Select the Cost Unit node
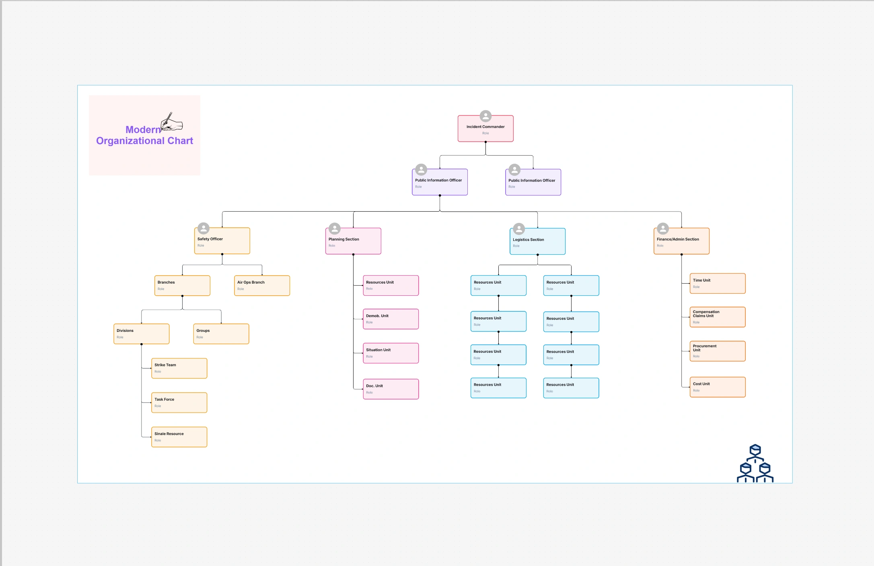This screenshot has height=566, width=874. [718, 387]
